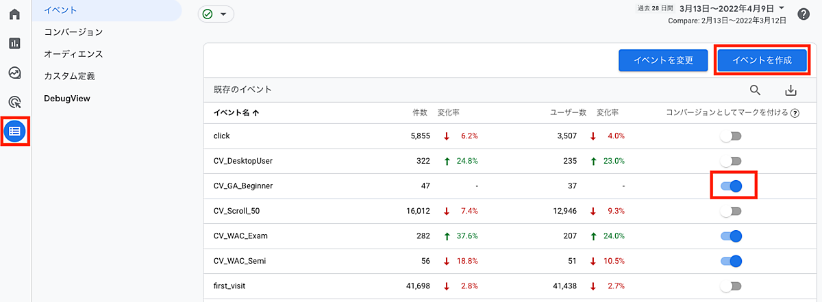
Task: Click the イベントを変更 button
Action: click(x=662, y=60)
